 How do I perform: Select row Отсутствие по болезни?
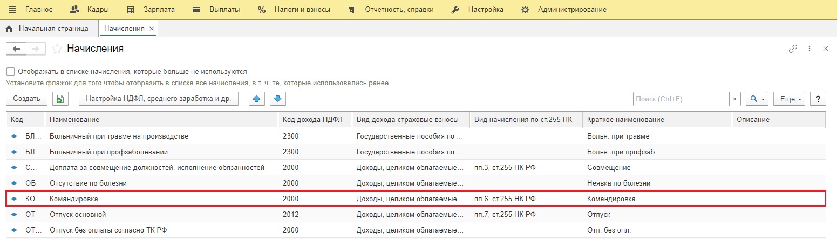(x=416, y=183)
